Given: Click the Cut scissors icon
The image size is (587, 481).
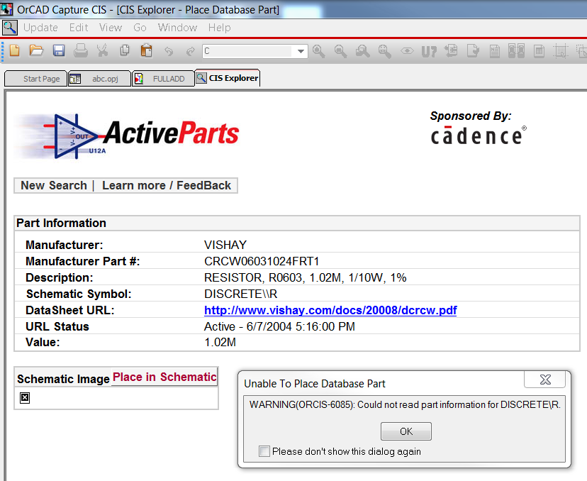Looking at the screenshot, I should (103, 51).
